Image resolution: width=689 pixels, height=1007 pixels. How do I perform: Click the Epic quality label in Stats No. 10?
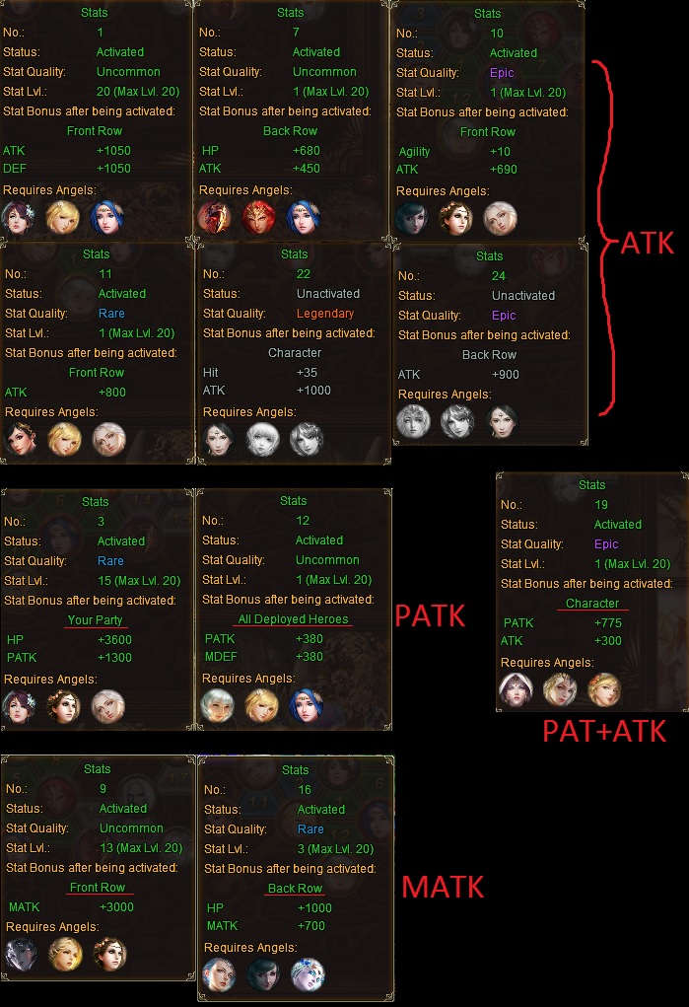(502, 73)
